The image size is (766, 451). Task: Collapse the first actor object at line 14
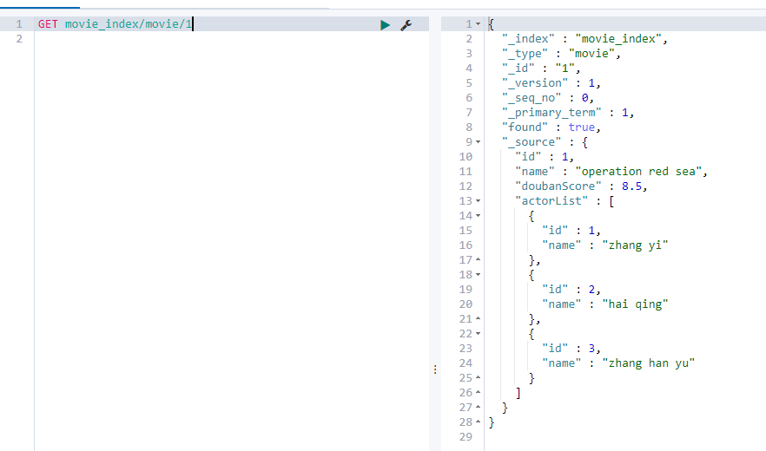click(479, 216)
